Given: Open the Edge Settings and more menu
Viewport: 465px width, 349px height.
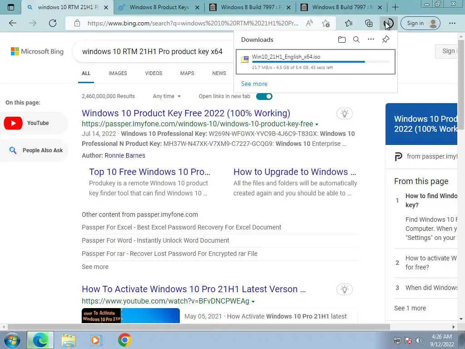Looking at the screenshot, I should pyautogui.click(x=452, y=23).
